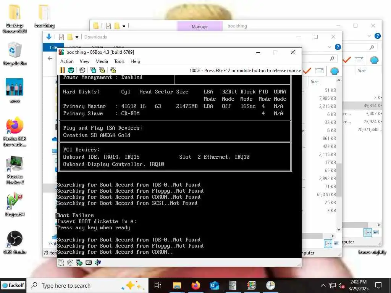Select the Project64 desktop shortcut
Screen dimensions: 391x293
15,204
